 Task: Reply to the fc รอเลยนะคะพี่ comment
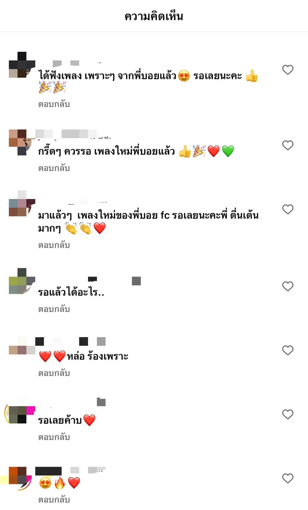54,245
